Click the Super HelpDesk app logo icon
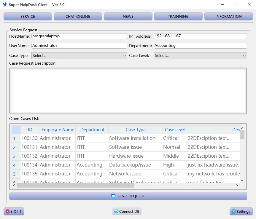 coord(5,4)
